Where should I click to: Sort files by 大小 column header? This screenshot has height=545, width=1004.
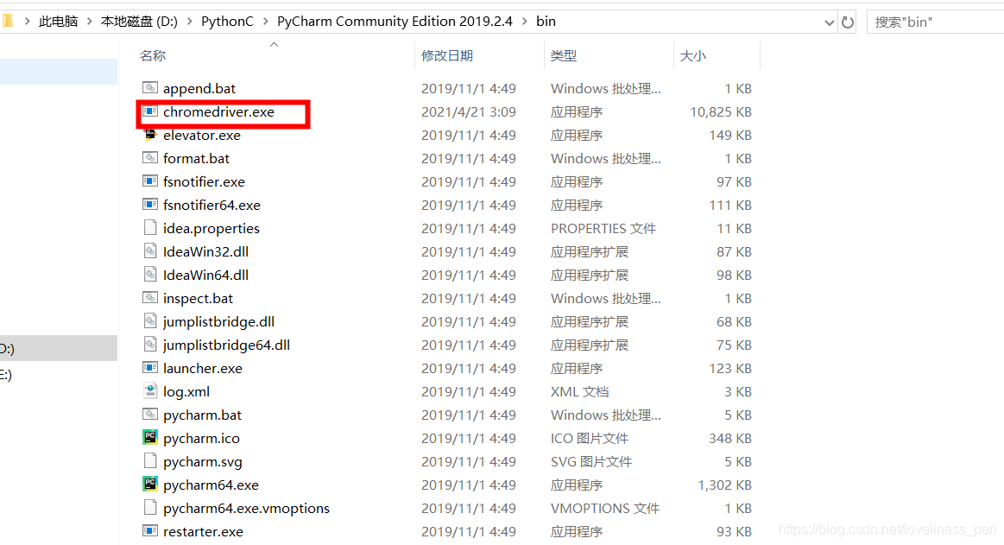point(693,56)
